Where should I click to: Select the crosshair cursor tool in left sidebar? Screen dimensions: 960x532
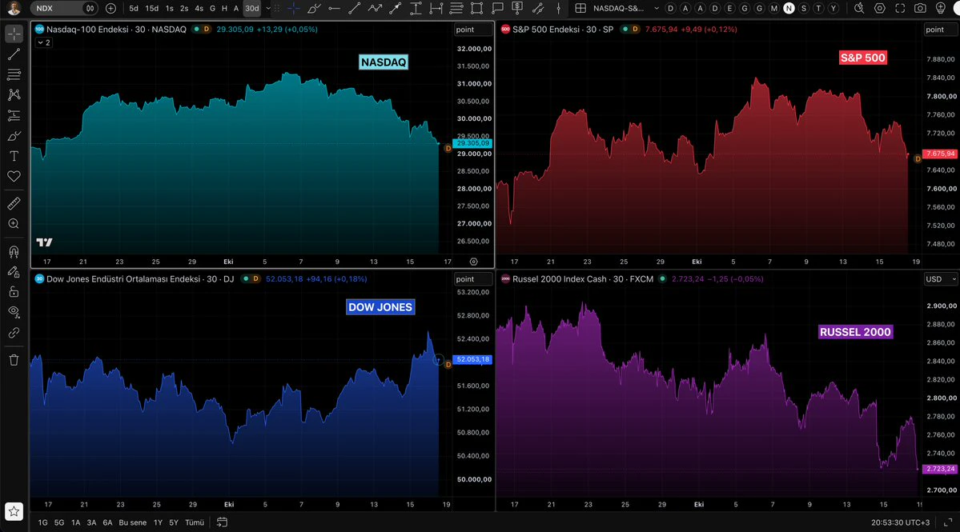click(14, 34)
